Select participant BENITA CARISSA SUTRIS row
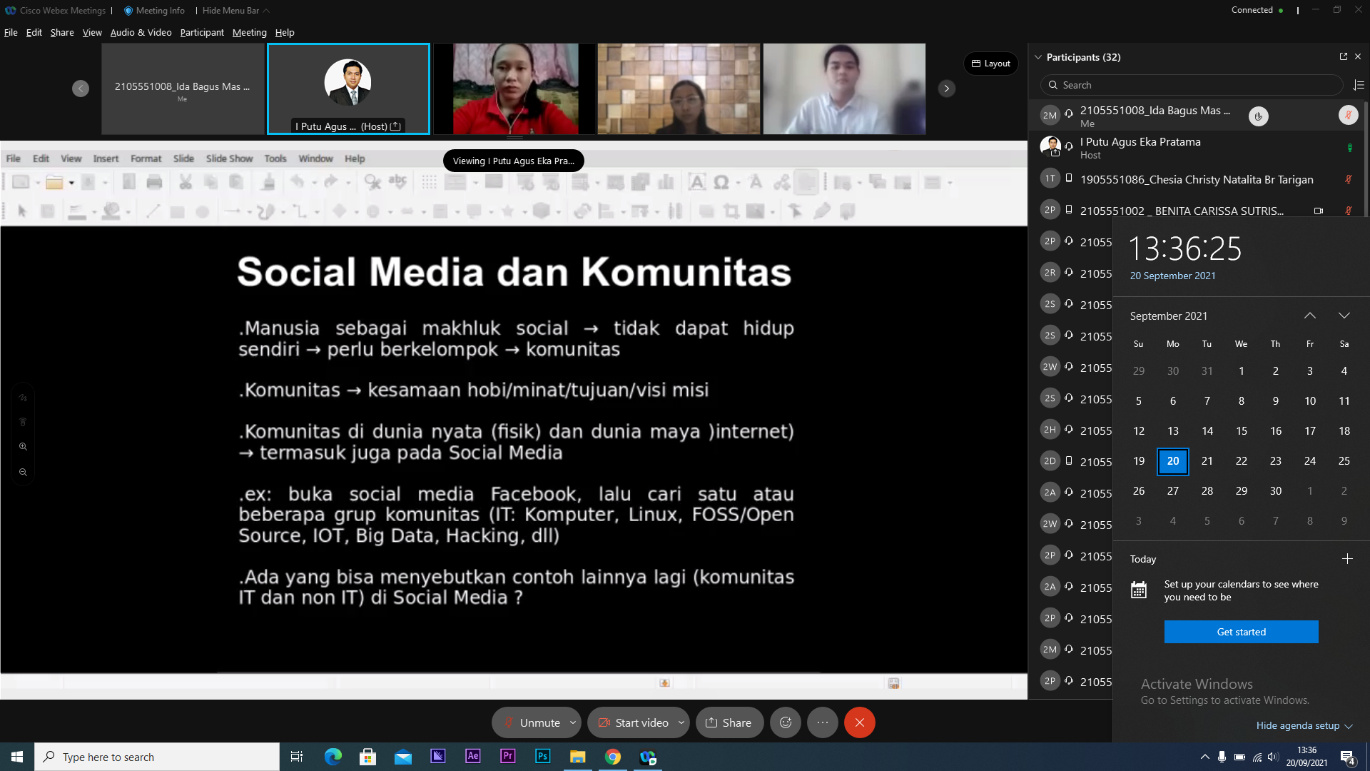 coord(1197,211)
